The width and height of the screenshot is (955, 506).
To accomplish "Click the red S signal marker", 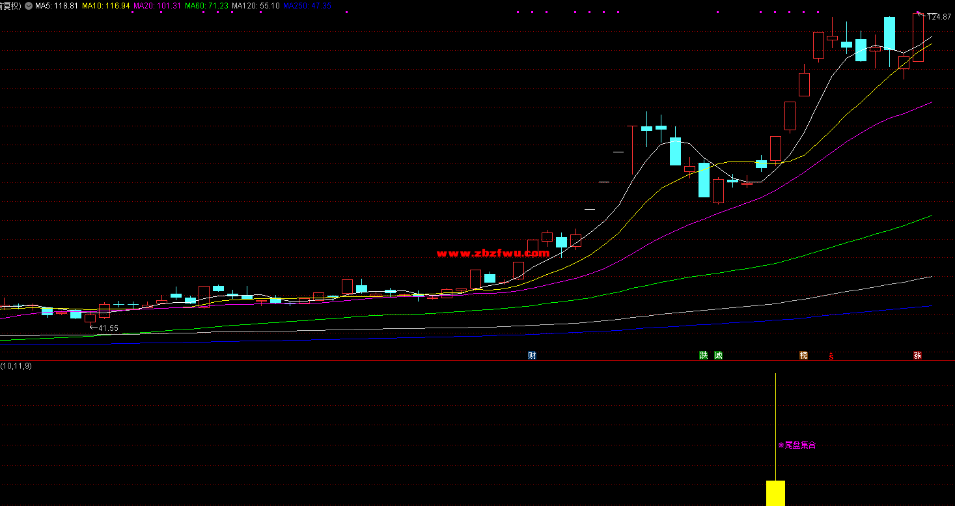I will (831, 356).
